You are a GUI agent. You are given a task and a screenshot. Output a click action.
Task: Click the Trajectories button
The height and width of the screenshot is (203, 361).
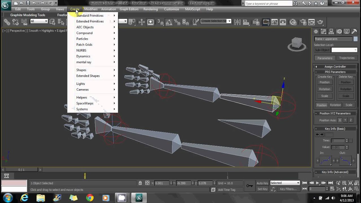347,58
